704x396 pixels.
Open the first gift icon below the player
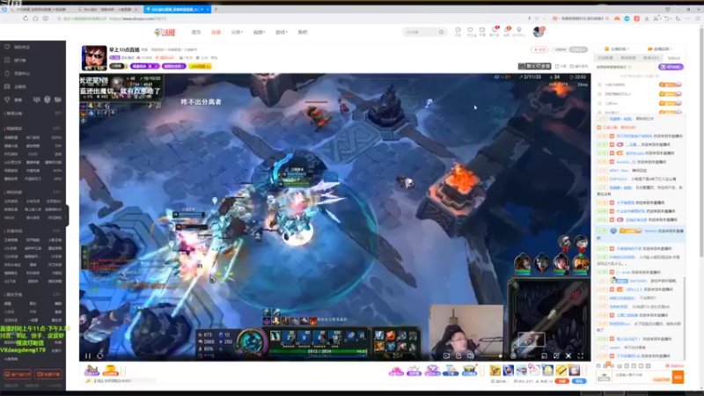(x=92, y=370)
